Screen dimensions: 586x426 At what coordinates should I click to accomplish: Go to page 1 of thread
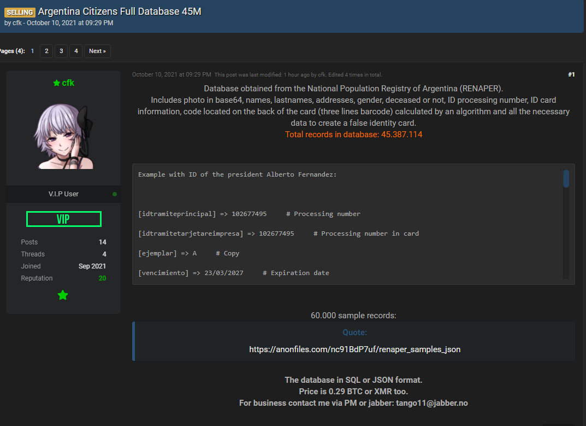32,51
